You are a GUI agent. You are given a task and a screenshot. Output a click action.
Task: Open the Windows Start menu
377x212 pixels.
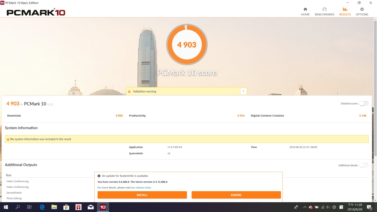click(x=6, y=207)
